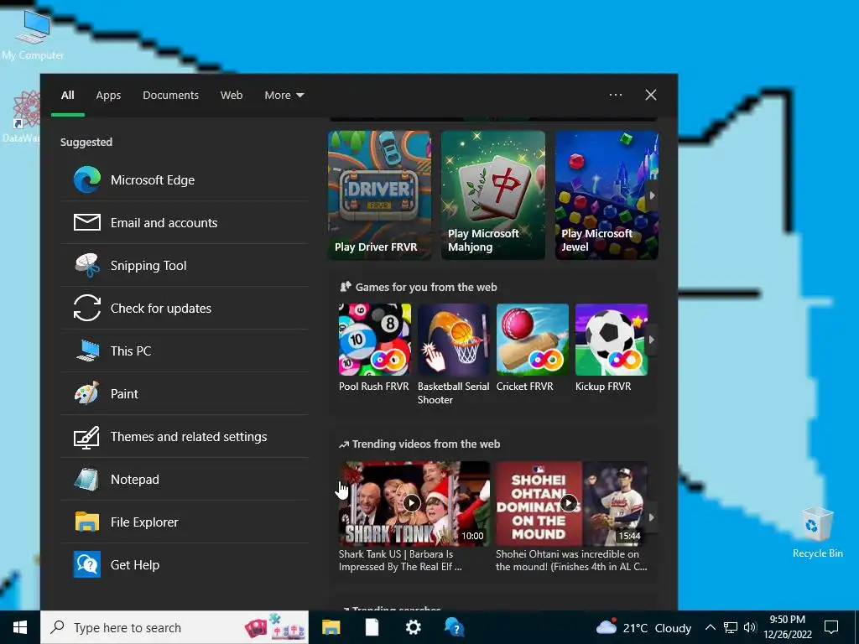
Task: Show more web games with arrow
Action: (x=652, y=340)
